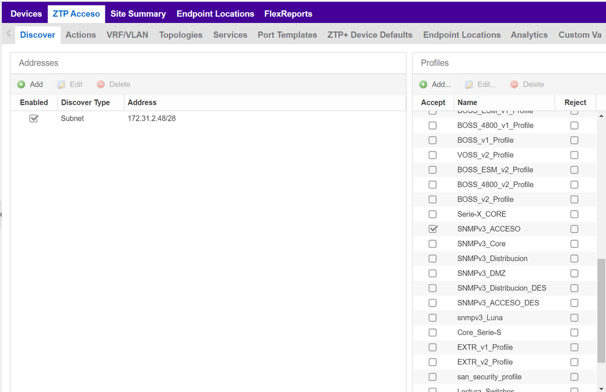The height and width of the screenshot is (392, 606).
Task: Switch to the Site Summary tab
Action: pyautogui.click(x=138, y=14)
